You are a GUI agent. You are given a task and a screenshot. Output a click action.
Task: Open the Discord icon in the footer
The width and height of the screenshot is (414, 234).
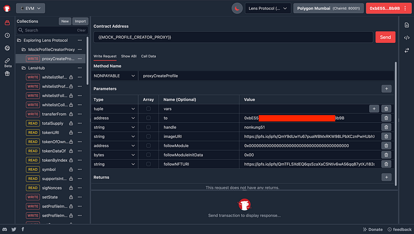point(5,229)
